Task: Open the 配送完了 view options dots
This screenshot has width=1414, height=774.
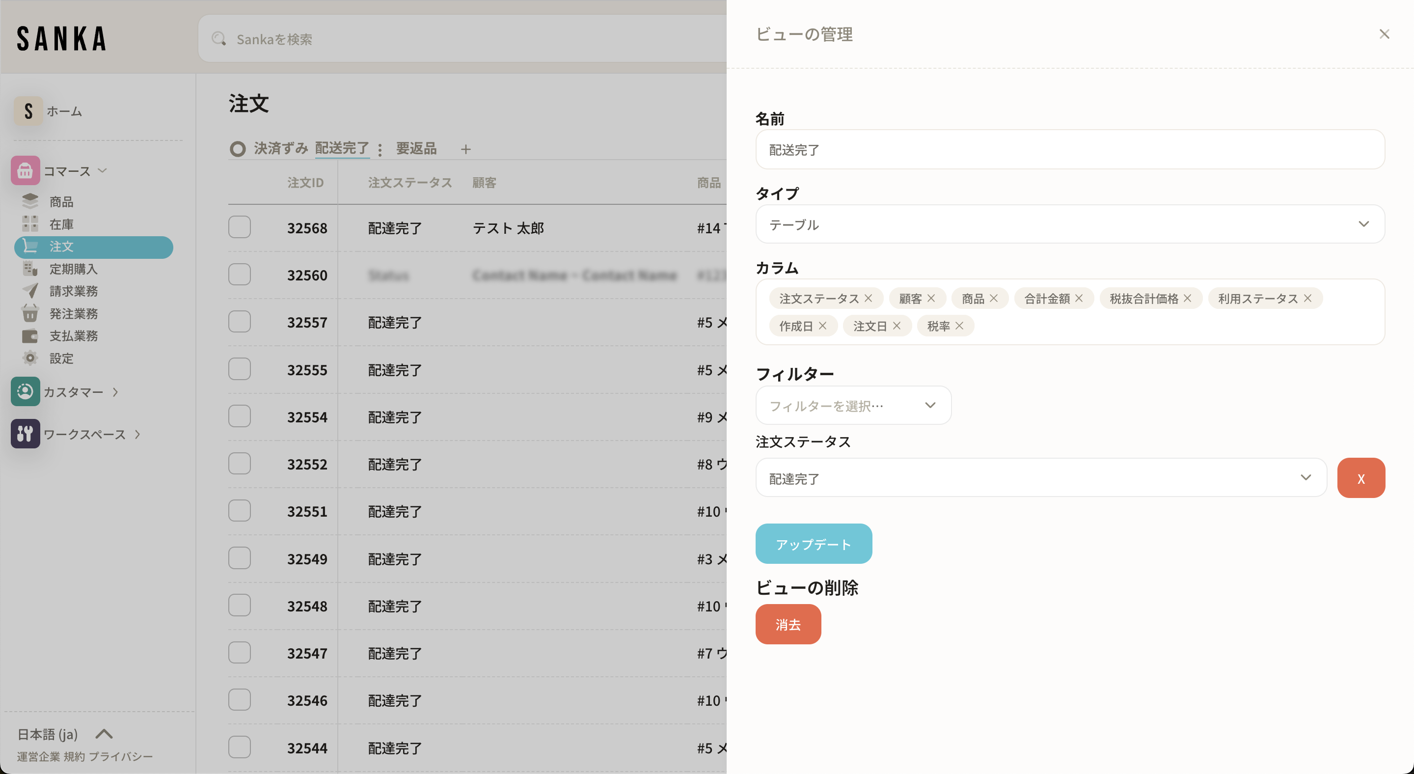Action: tap(380, 149)
